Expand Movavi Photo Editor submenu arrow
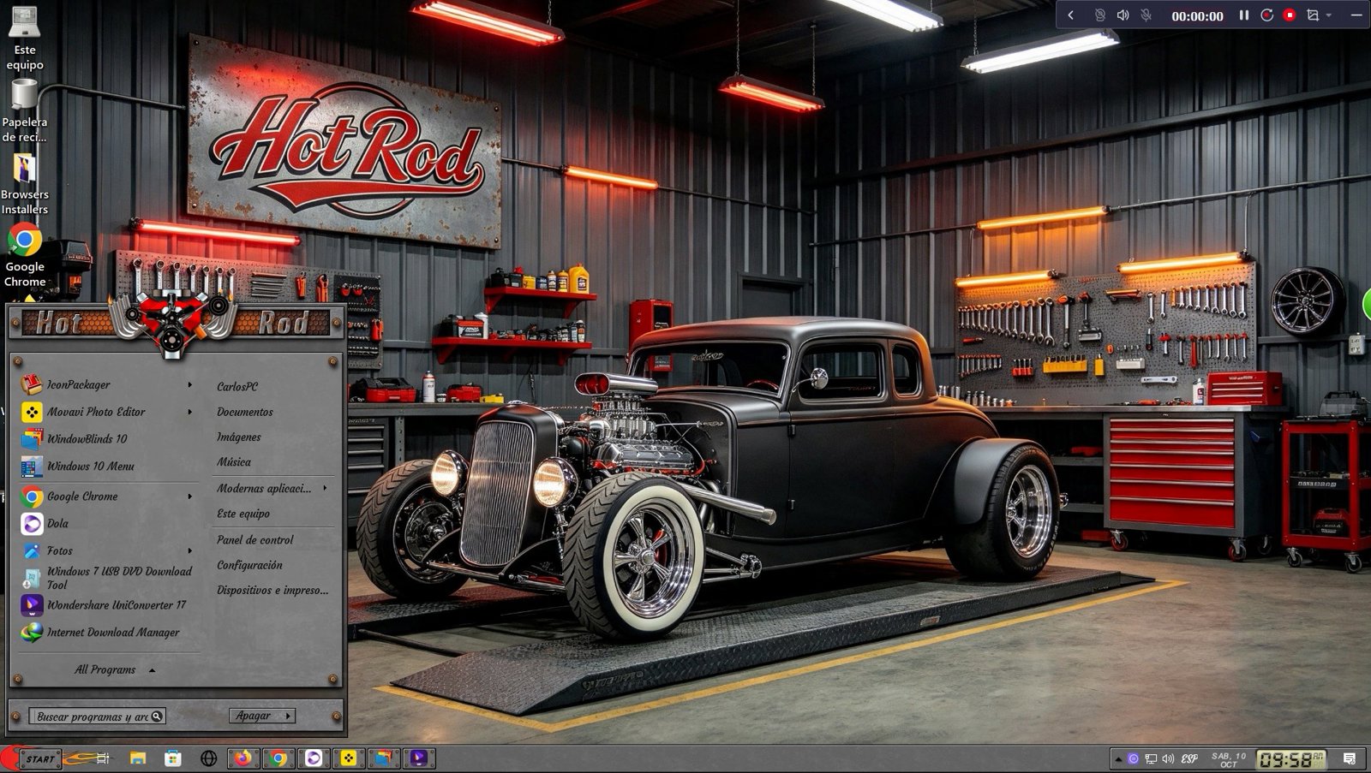1371x773 pixels. pos(189,412)
